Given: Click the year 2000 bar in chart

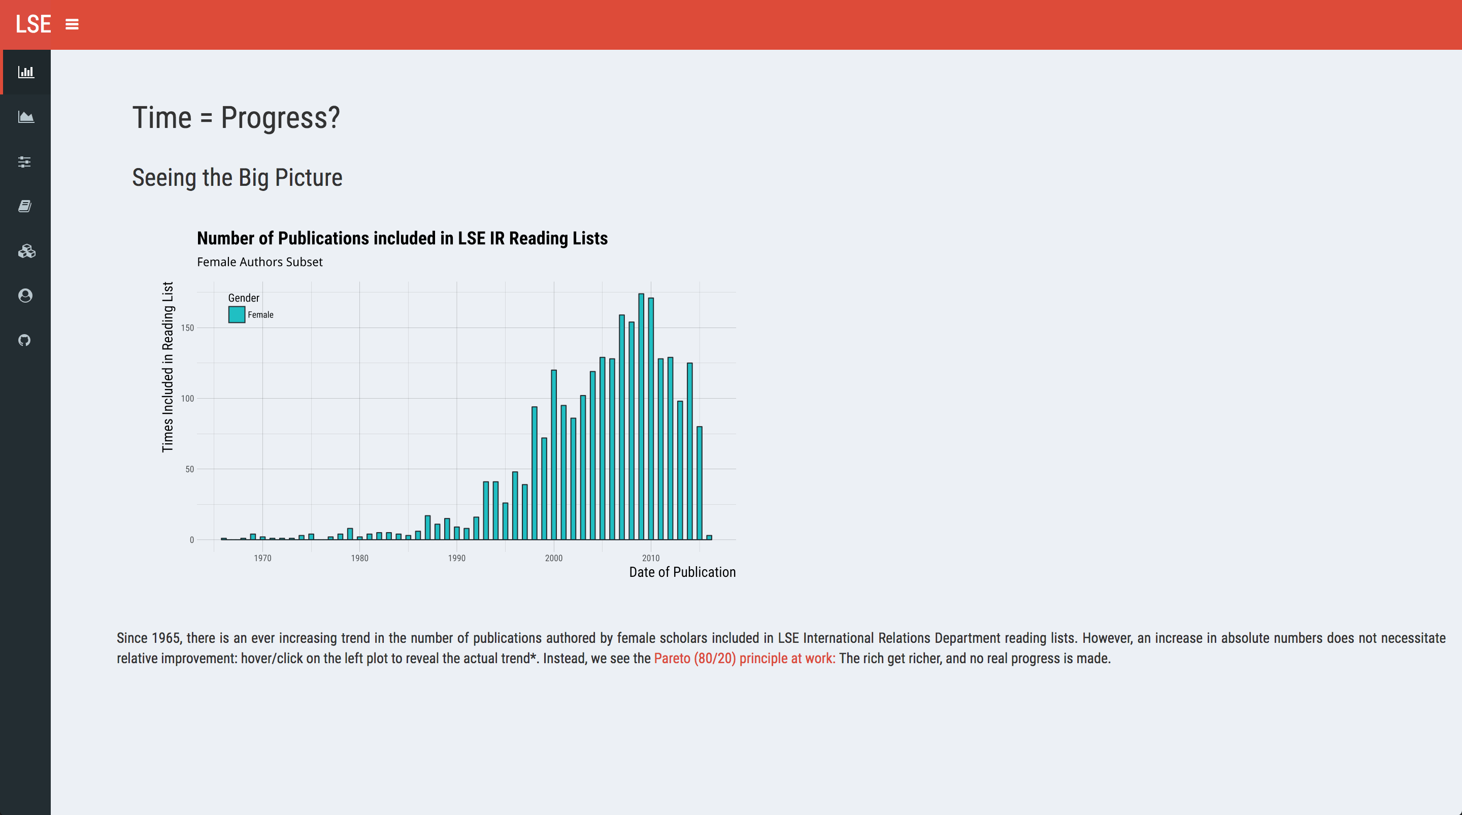Looking at the screenshot, I should point(554,454).
